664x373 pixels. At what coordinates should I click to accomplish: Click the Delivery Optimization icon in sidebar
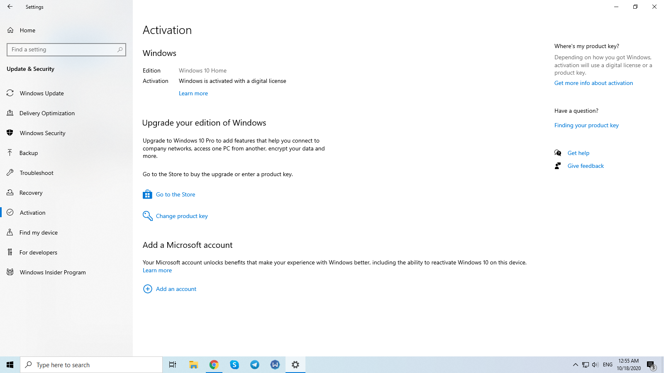point(10,113)
